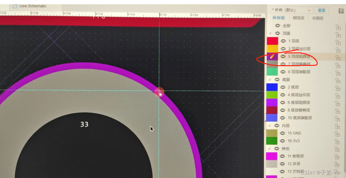Click the olive 15 GND color swatch

(272, 133)
